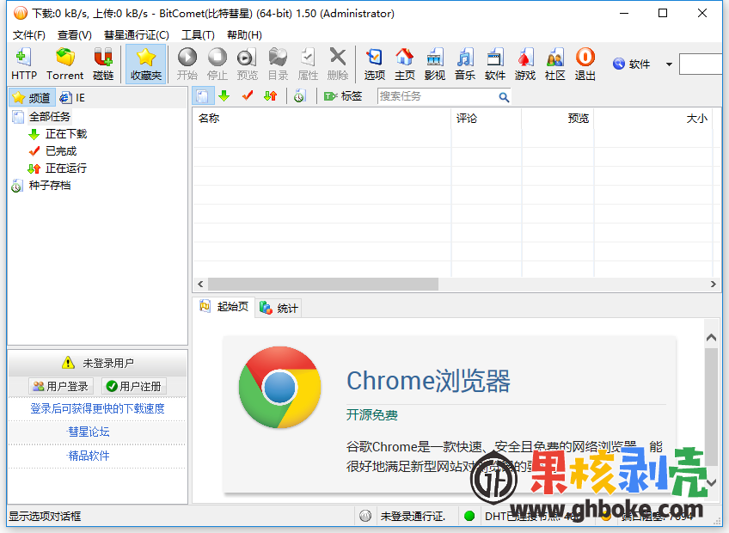Click the start page scroll-up arrow
The width and height of the screenshot is (729, 533).
711,338
